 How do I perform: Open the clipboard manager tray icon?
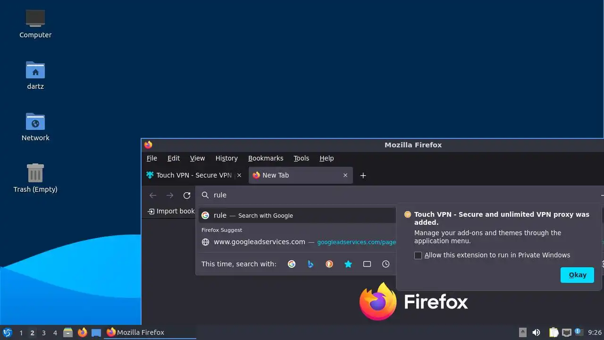[554, 332]
